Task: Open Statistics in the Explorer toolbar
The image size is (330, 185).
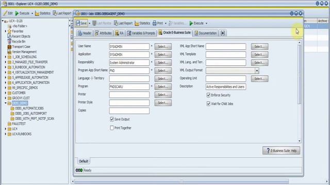Action: (43, 13)
